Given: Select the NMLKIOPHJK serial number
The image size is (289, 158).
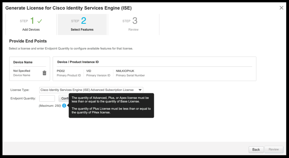Looking at the screenshot, I should pos(125,71).
